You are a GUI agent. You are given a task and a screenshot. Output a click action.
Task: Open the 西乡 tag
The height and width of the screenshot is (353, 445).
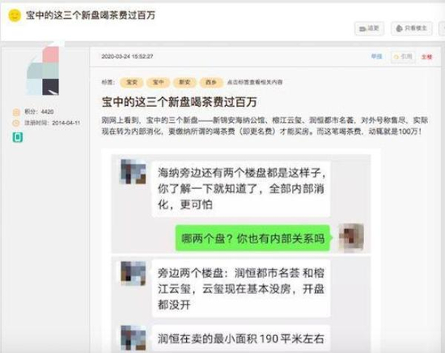pos(211,82)
